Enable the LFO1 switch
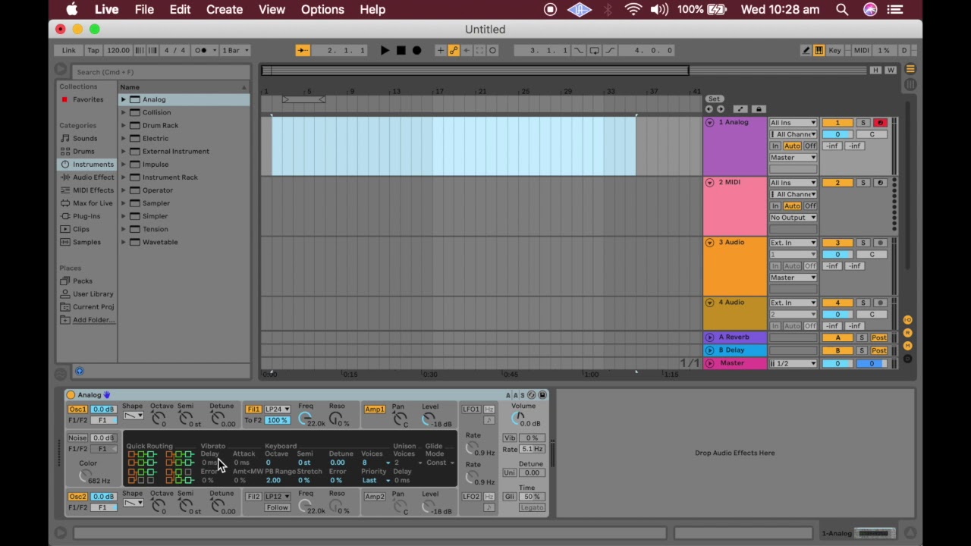Viewport: 971px width, 546px height. (x=471, y=409)
